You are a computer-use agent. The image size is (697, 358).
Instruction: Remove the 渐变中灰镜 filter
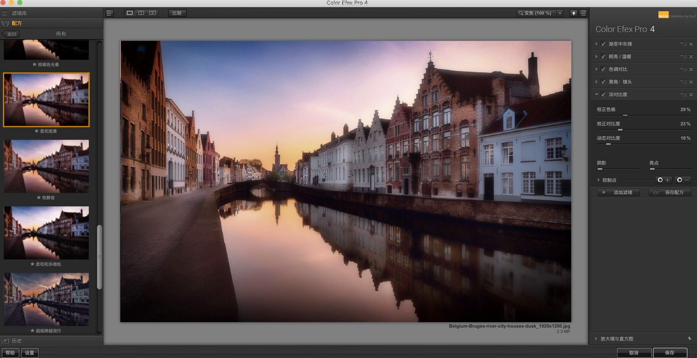tap(691, 44)
